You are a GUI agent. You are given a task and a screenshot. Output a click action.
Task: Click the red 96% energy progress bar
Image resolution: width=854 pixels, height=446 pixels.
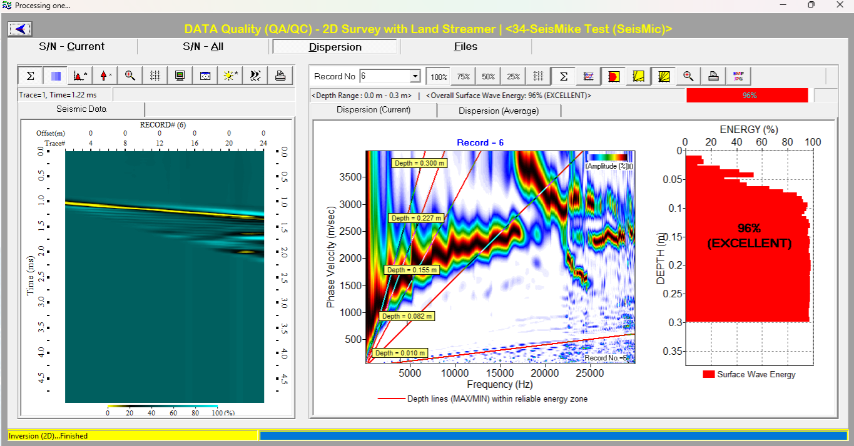(x=747, y=96)
